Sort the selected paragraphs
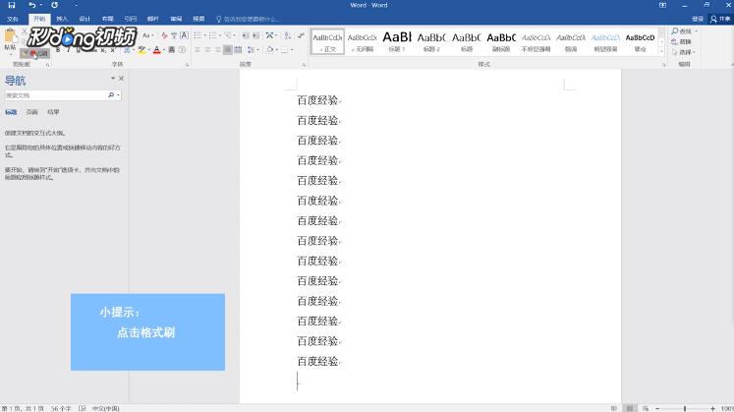The image size is (734, 412). pyautogui.click(x=288, y=35)
